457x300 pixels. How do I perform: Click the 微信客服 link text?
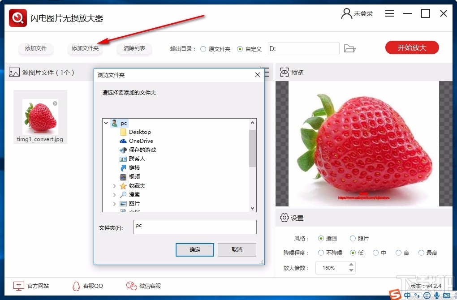point(150,286)
